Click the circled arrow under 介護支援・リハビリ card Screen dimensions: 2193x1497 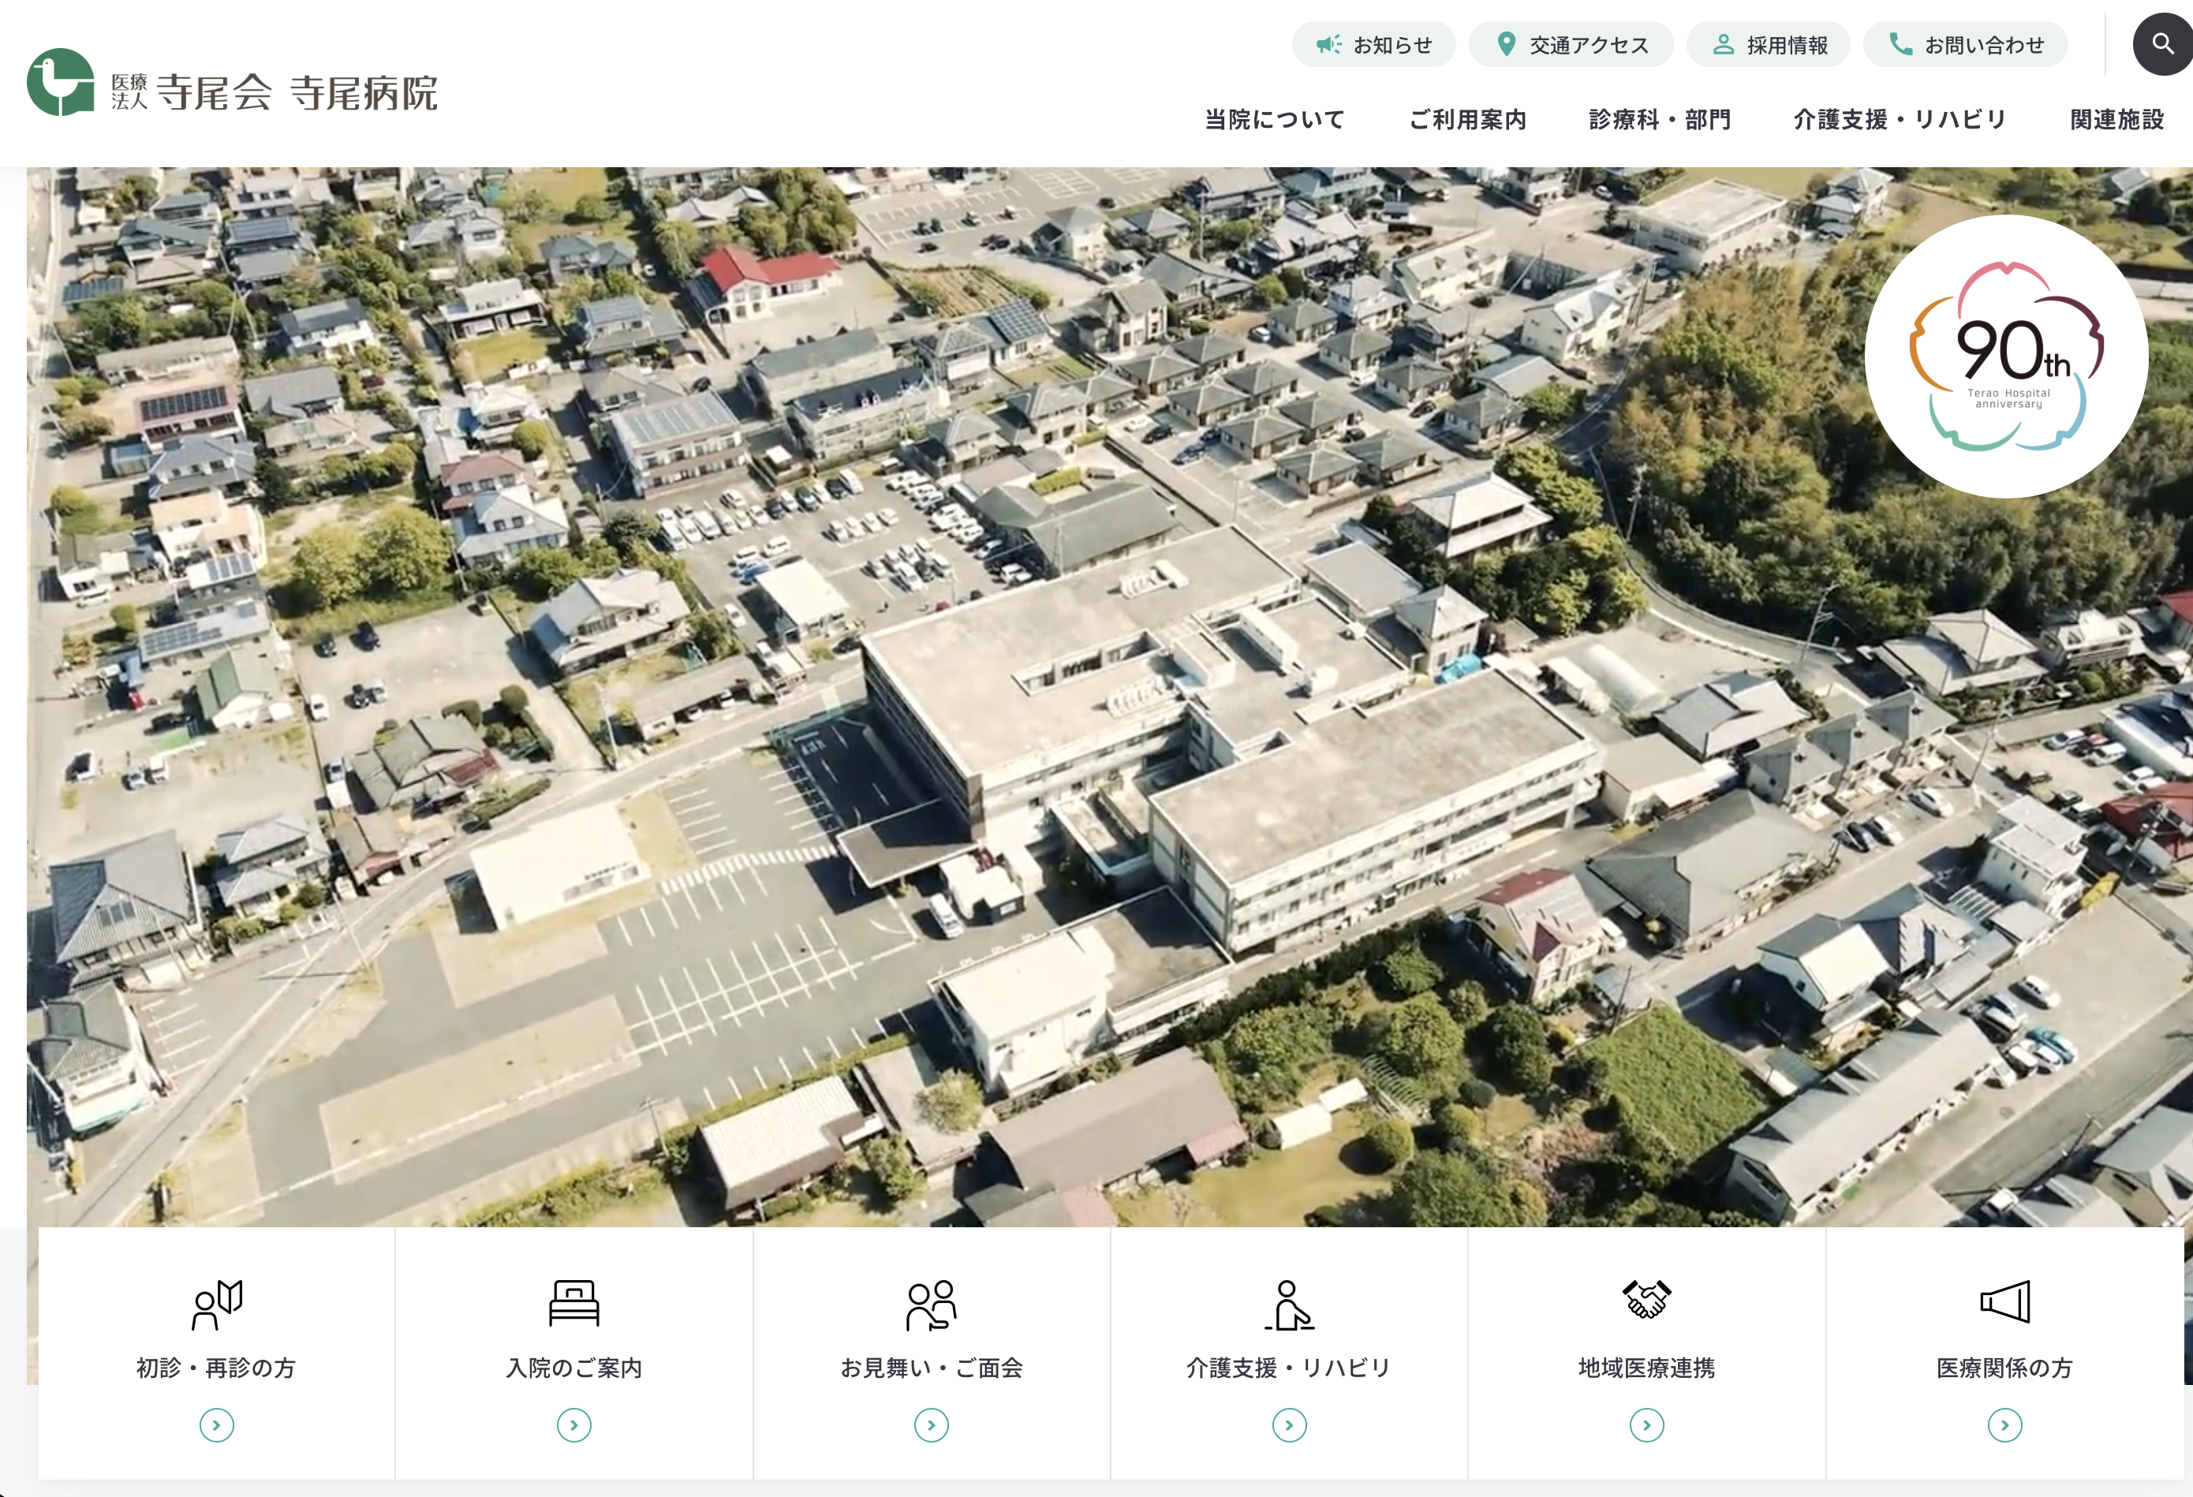[1289, 1424]
